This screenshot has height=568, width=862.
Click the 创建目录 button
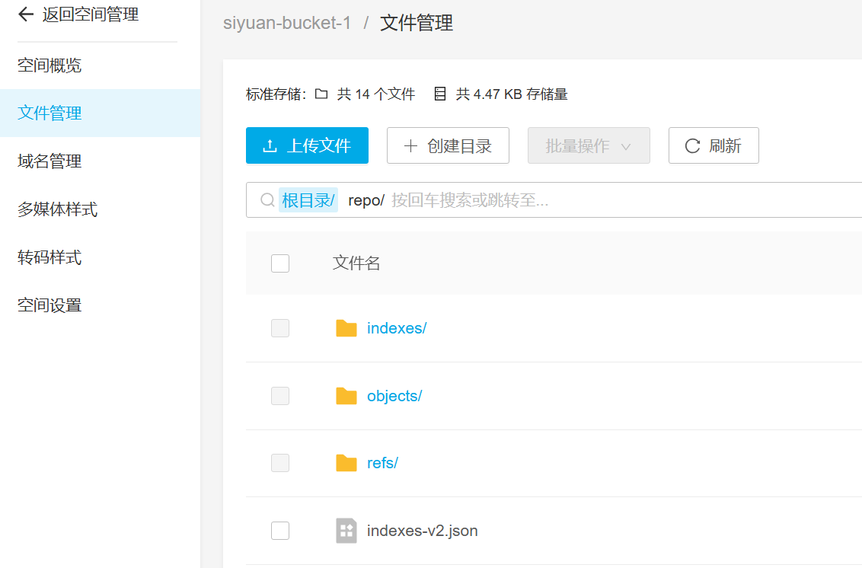[448, 145]
